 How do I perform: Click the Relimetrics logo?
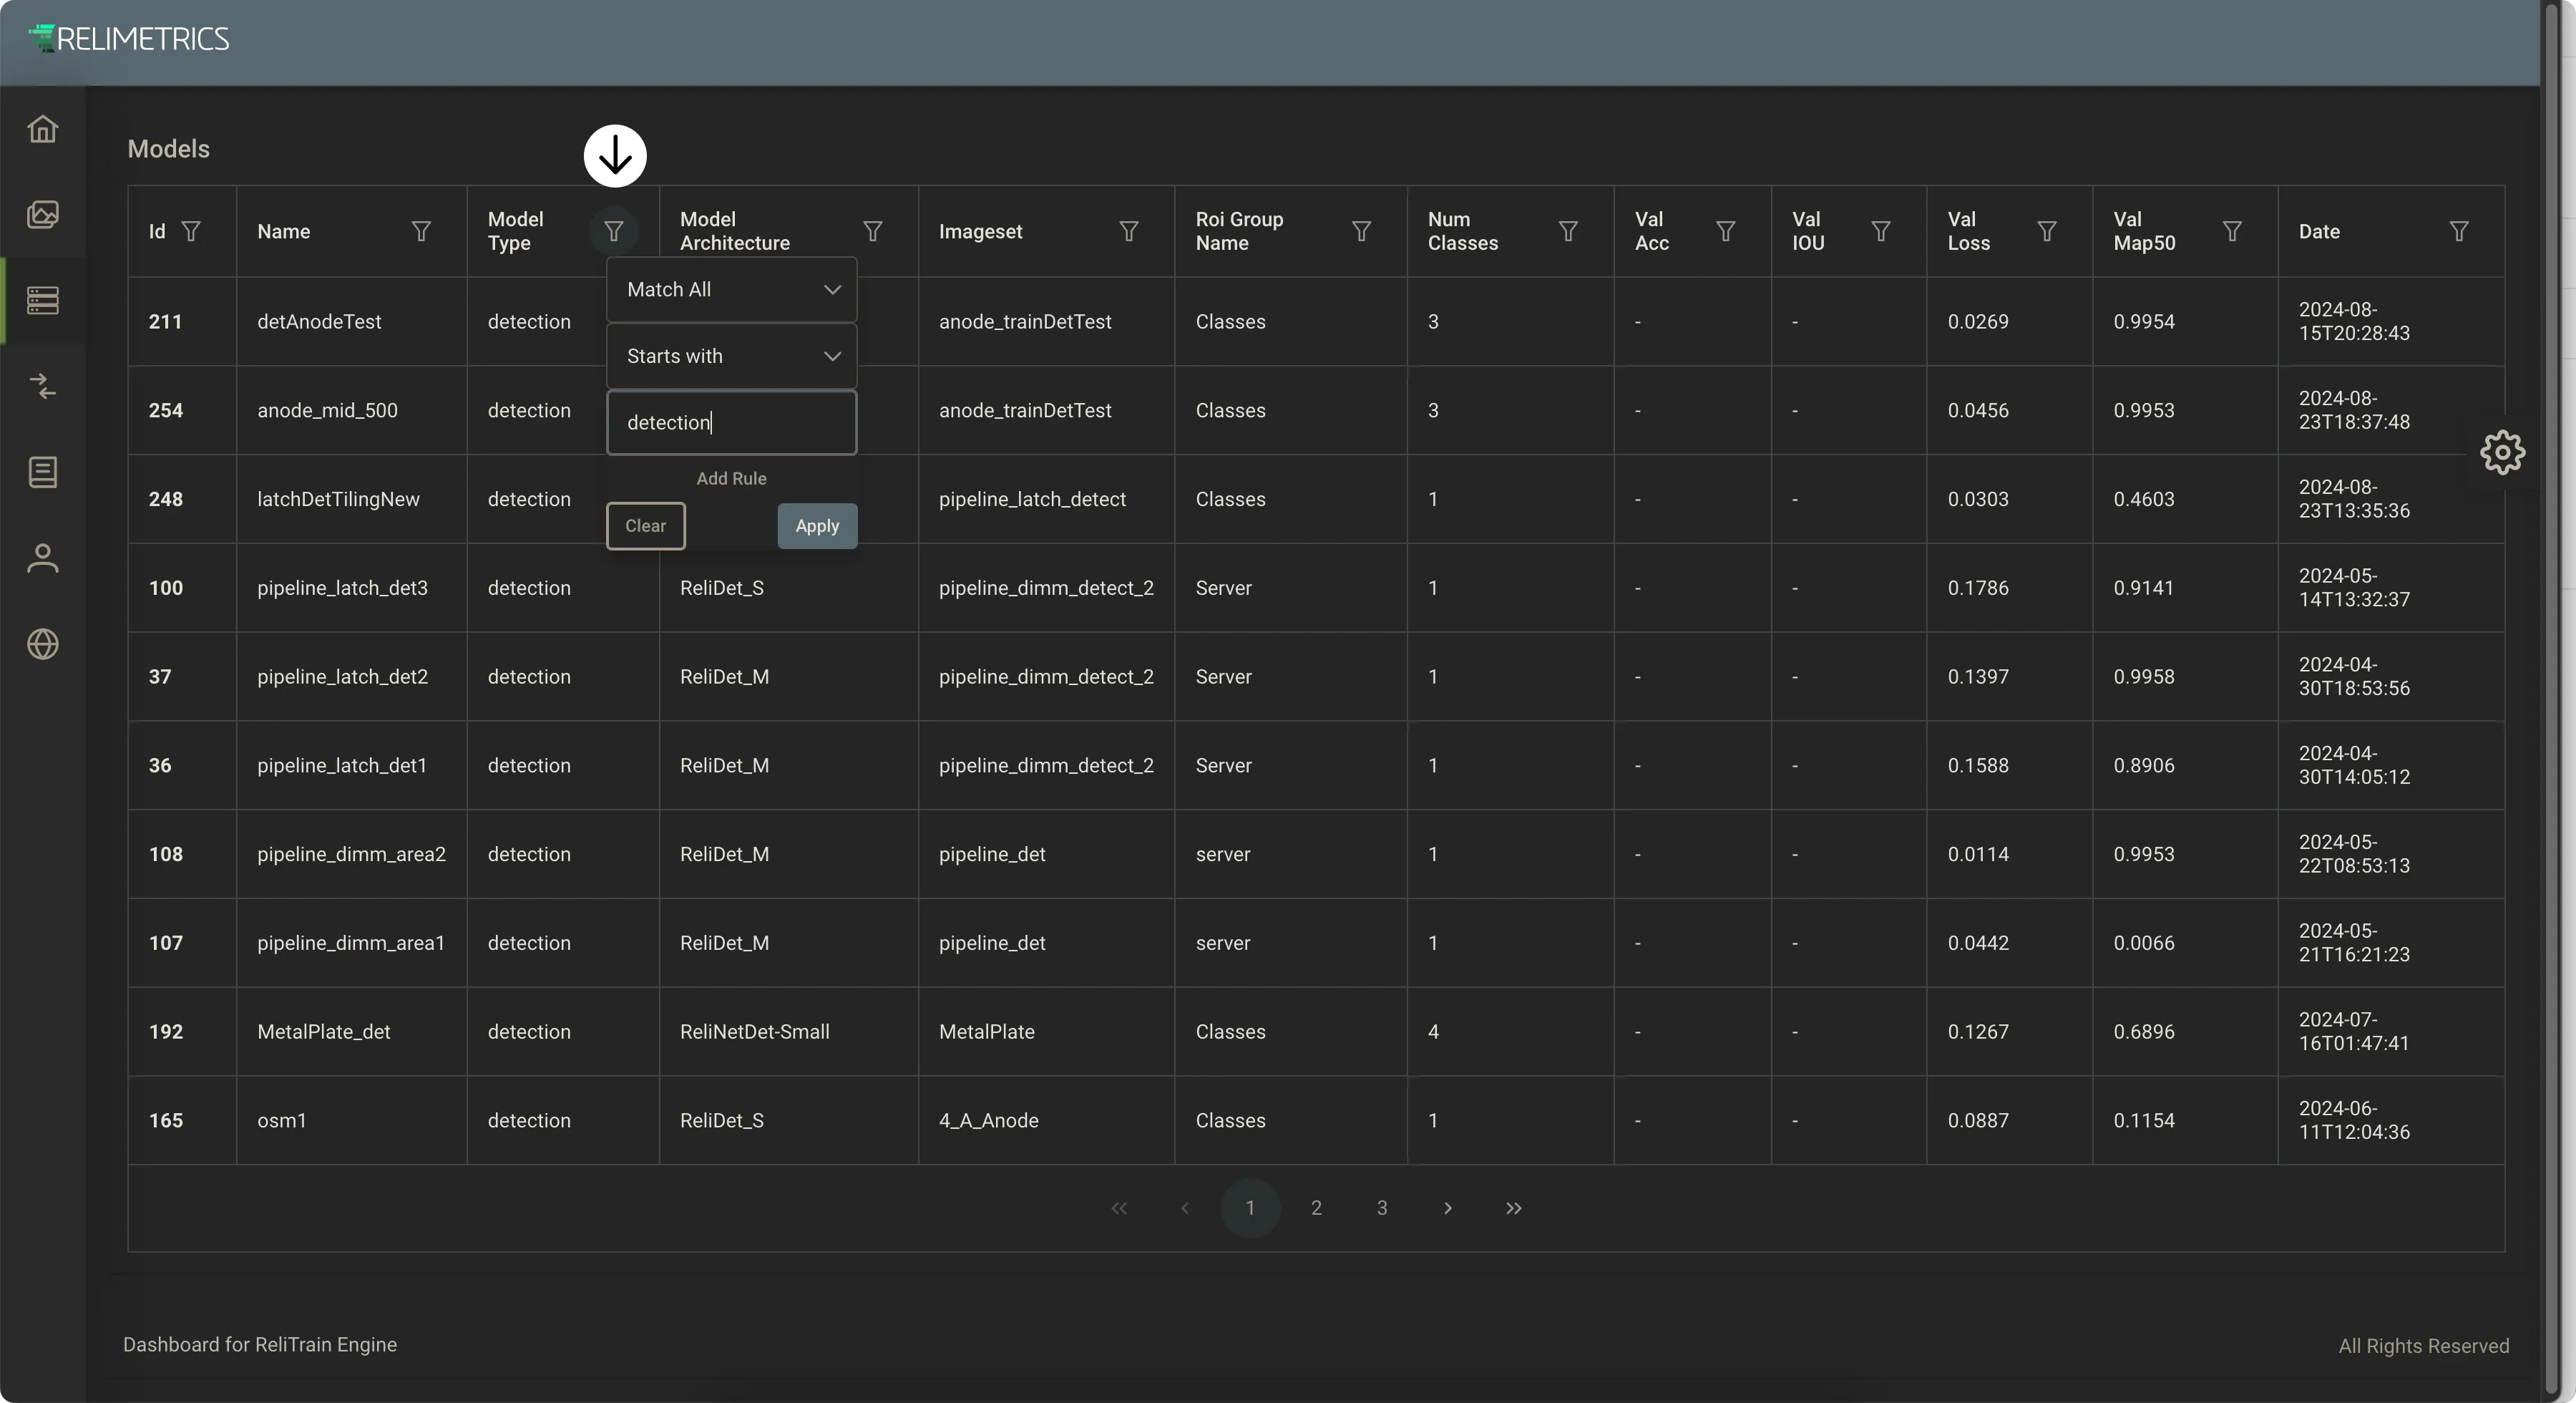pyautogui.click(x=129, y=39)
